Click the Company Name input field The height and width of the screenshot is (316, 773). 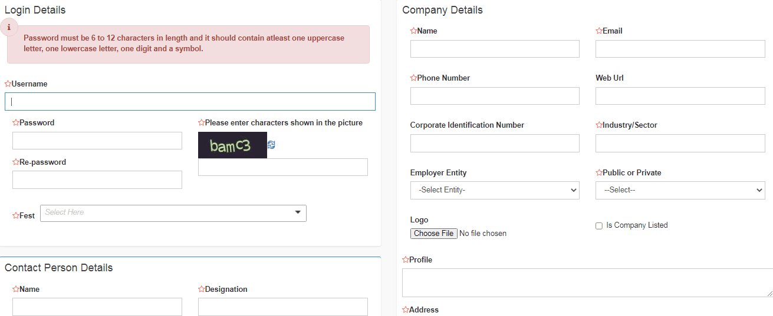tap(495, 49)
